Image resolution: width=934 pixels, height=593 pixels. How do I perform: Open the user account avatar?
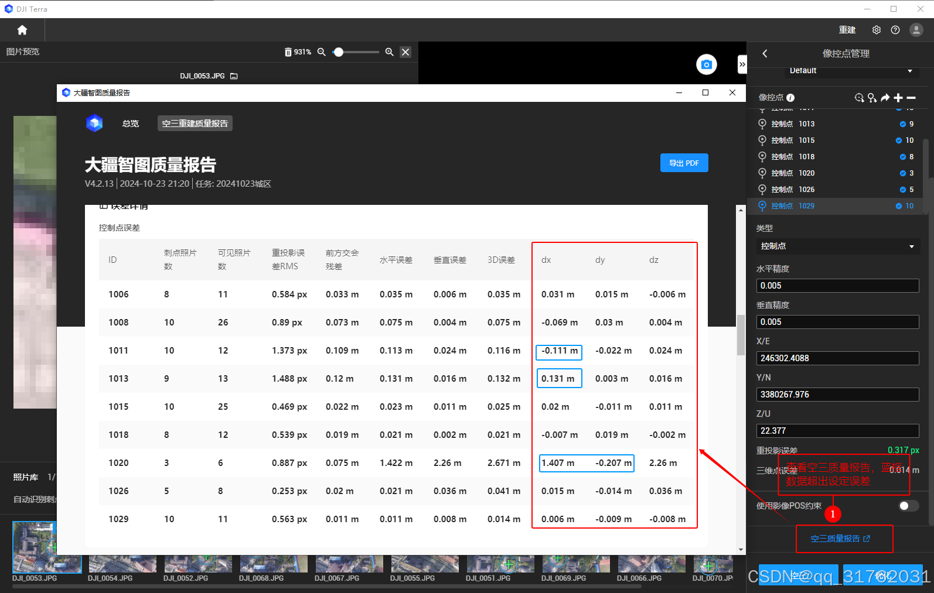pos(916,30)
